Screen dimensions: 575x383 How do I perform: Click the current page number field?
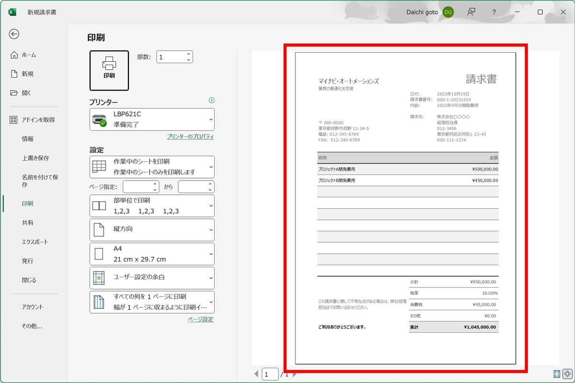(x=270, y=374)
